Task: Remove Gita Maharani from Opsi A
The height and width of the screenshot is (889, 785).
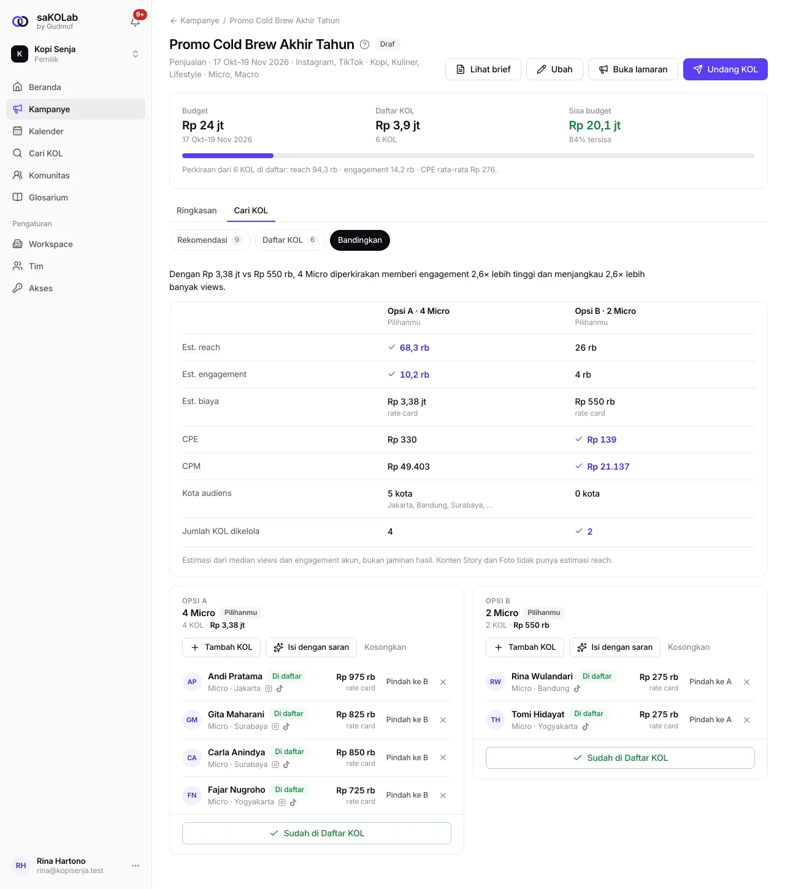Action: (x=443, y=720)
